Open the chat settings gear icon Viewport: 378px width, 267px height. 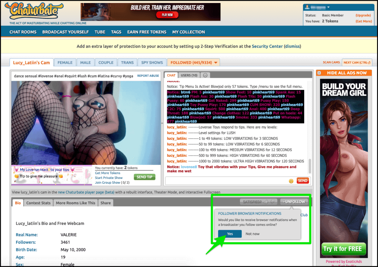tap(205, 75)
